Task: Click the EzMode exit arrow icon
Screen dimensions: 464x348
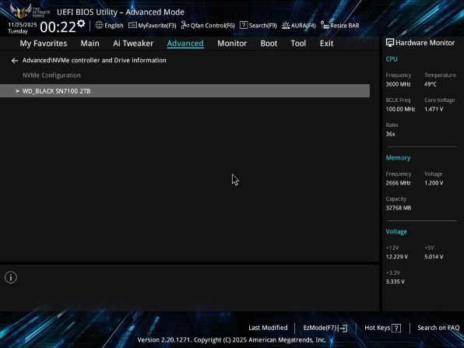Action: tap(343, 328)
